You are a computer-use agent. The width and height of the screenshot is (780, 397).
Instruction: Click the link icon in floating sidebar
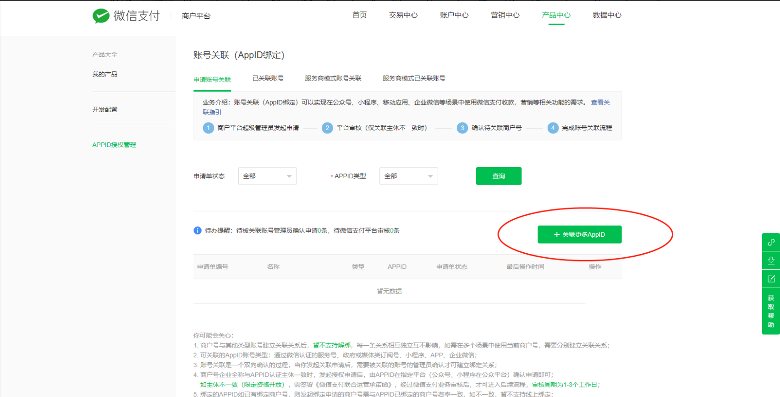771,242
